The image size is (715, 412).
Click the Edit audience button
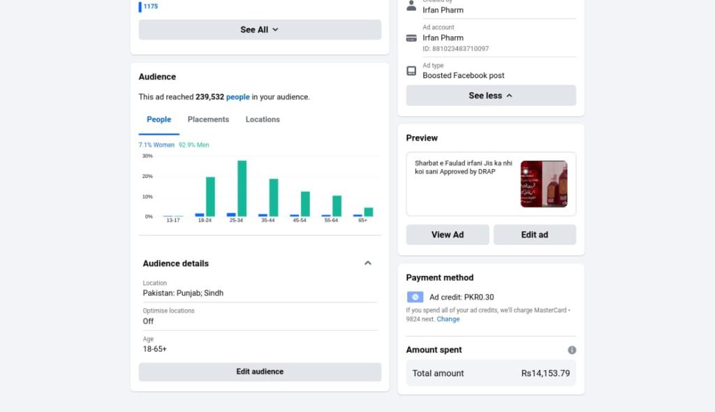(x=260, y=371)
